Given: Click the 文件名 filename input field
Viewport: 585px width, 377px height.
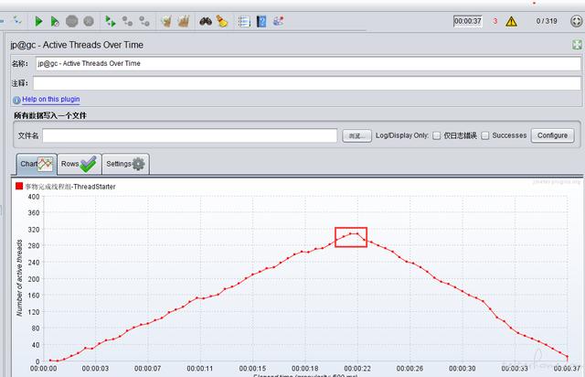Looking at the screenshot, I should pos(189,135).
